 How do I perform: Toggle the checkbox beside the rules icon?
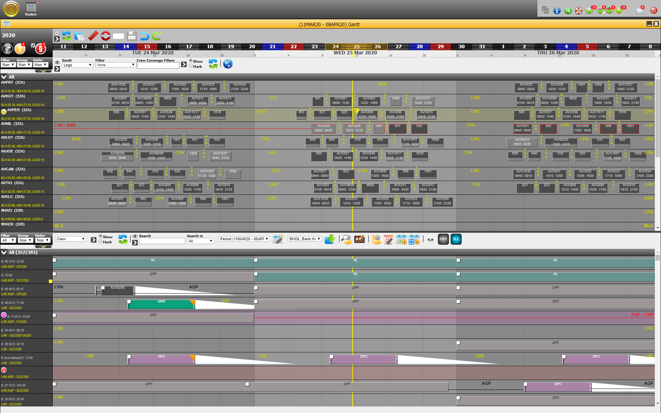tap(33, 45)
